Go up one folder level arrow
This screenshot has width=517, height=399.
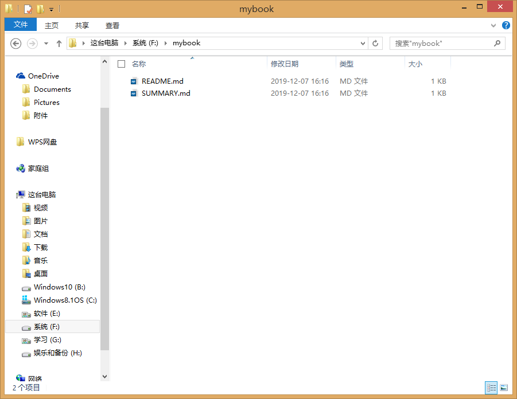(59, 43)
